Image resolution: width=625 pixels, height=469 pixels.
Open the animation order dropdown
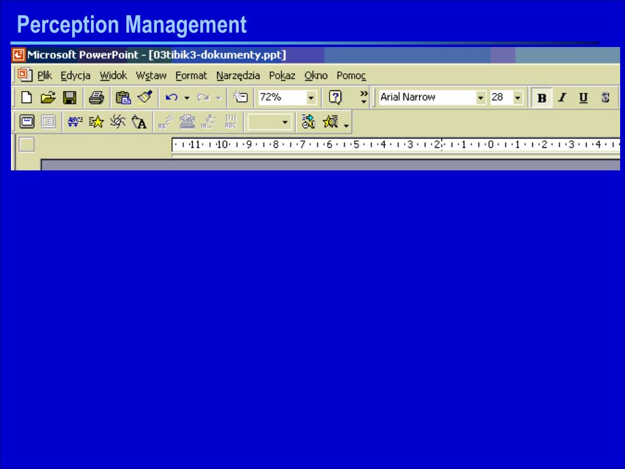285,122
